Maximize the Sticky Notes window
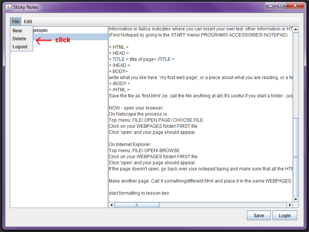Viewport: 309px width, 232px height. (x=281, y=5)
